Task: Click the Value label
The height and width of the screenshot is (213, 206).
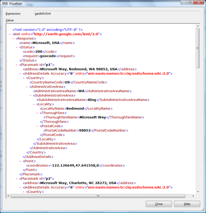Action: 10,20
